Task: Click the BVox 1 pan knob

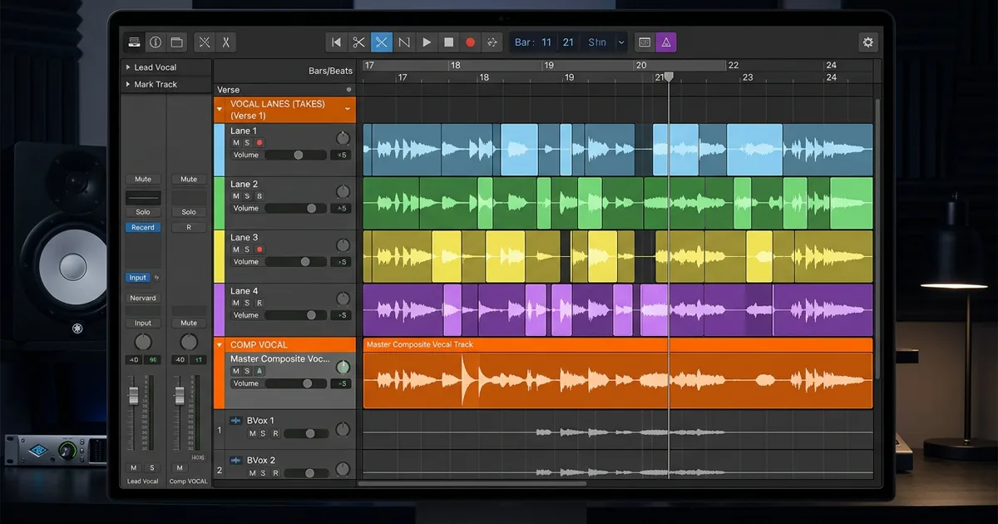Action: click(x=343, y=430)
